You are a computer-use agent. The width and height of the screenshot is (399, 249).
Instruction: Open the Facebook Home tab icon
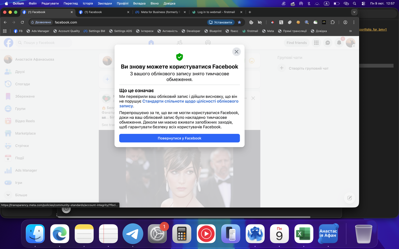point(151,43)
